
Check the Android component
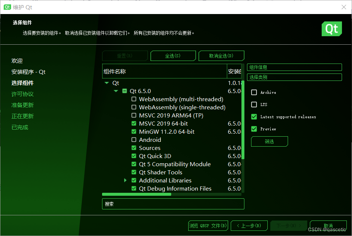[x=134, y=140]
